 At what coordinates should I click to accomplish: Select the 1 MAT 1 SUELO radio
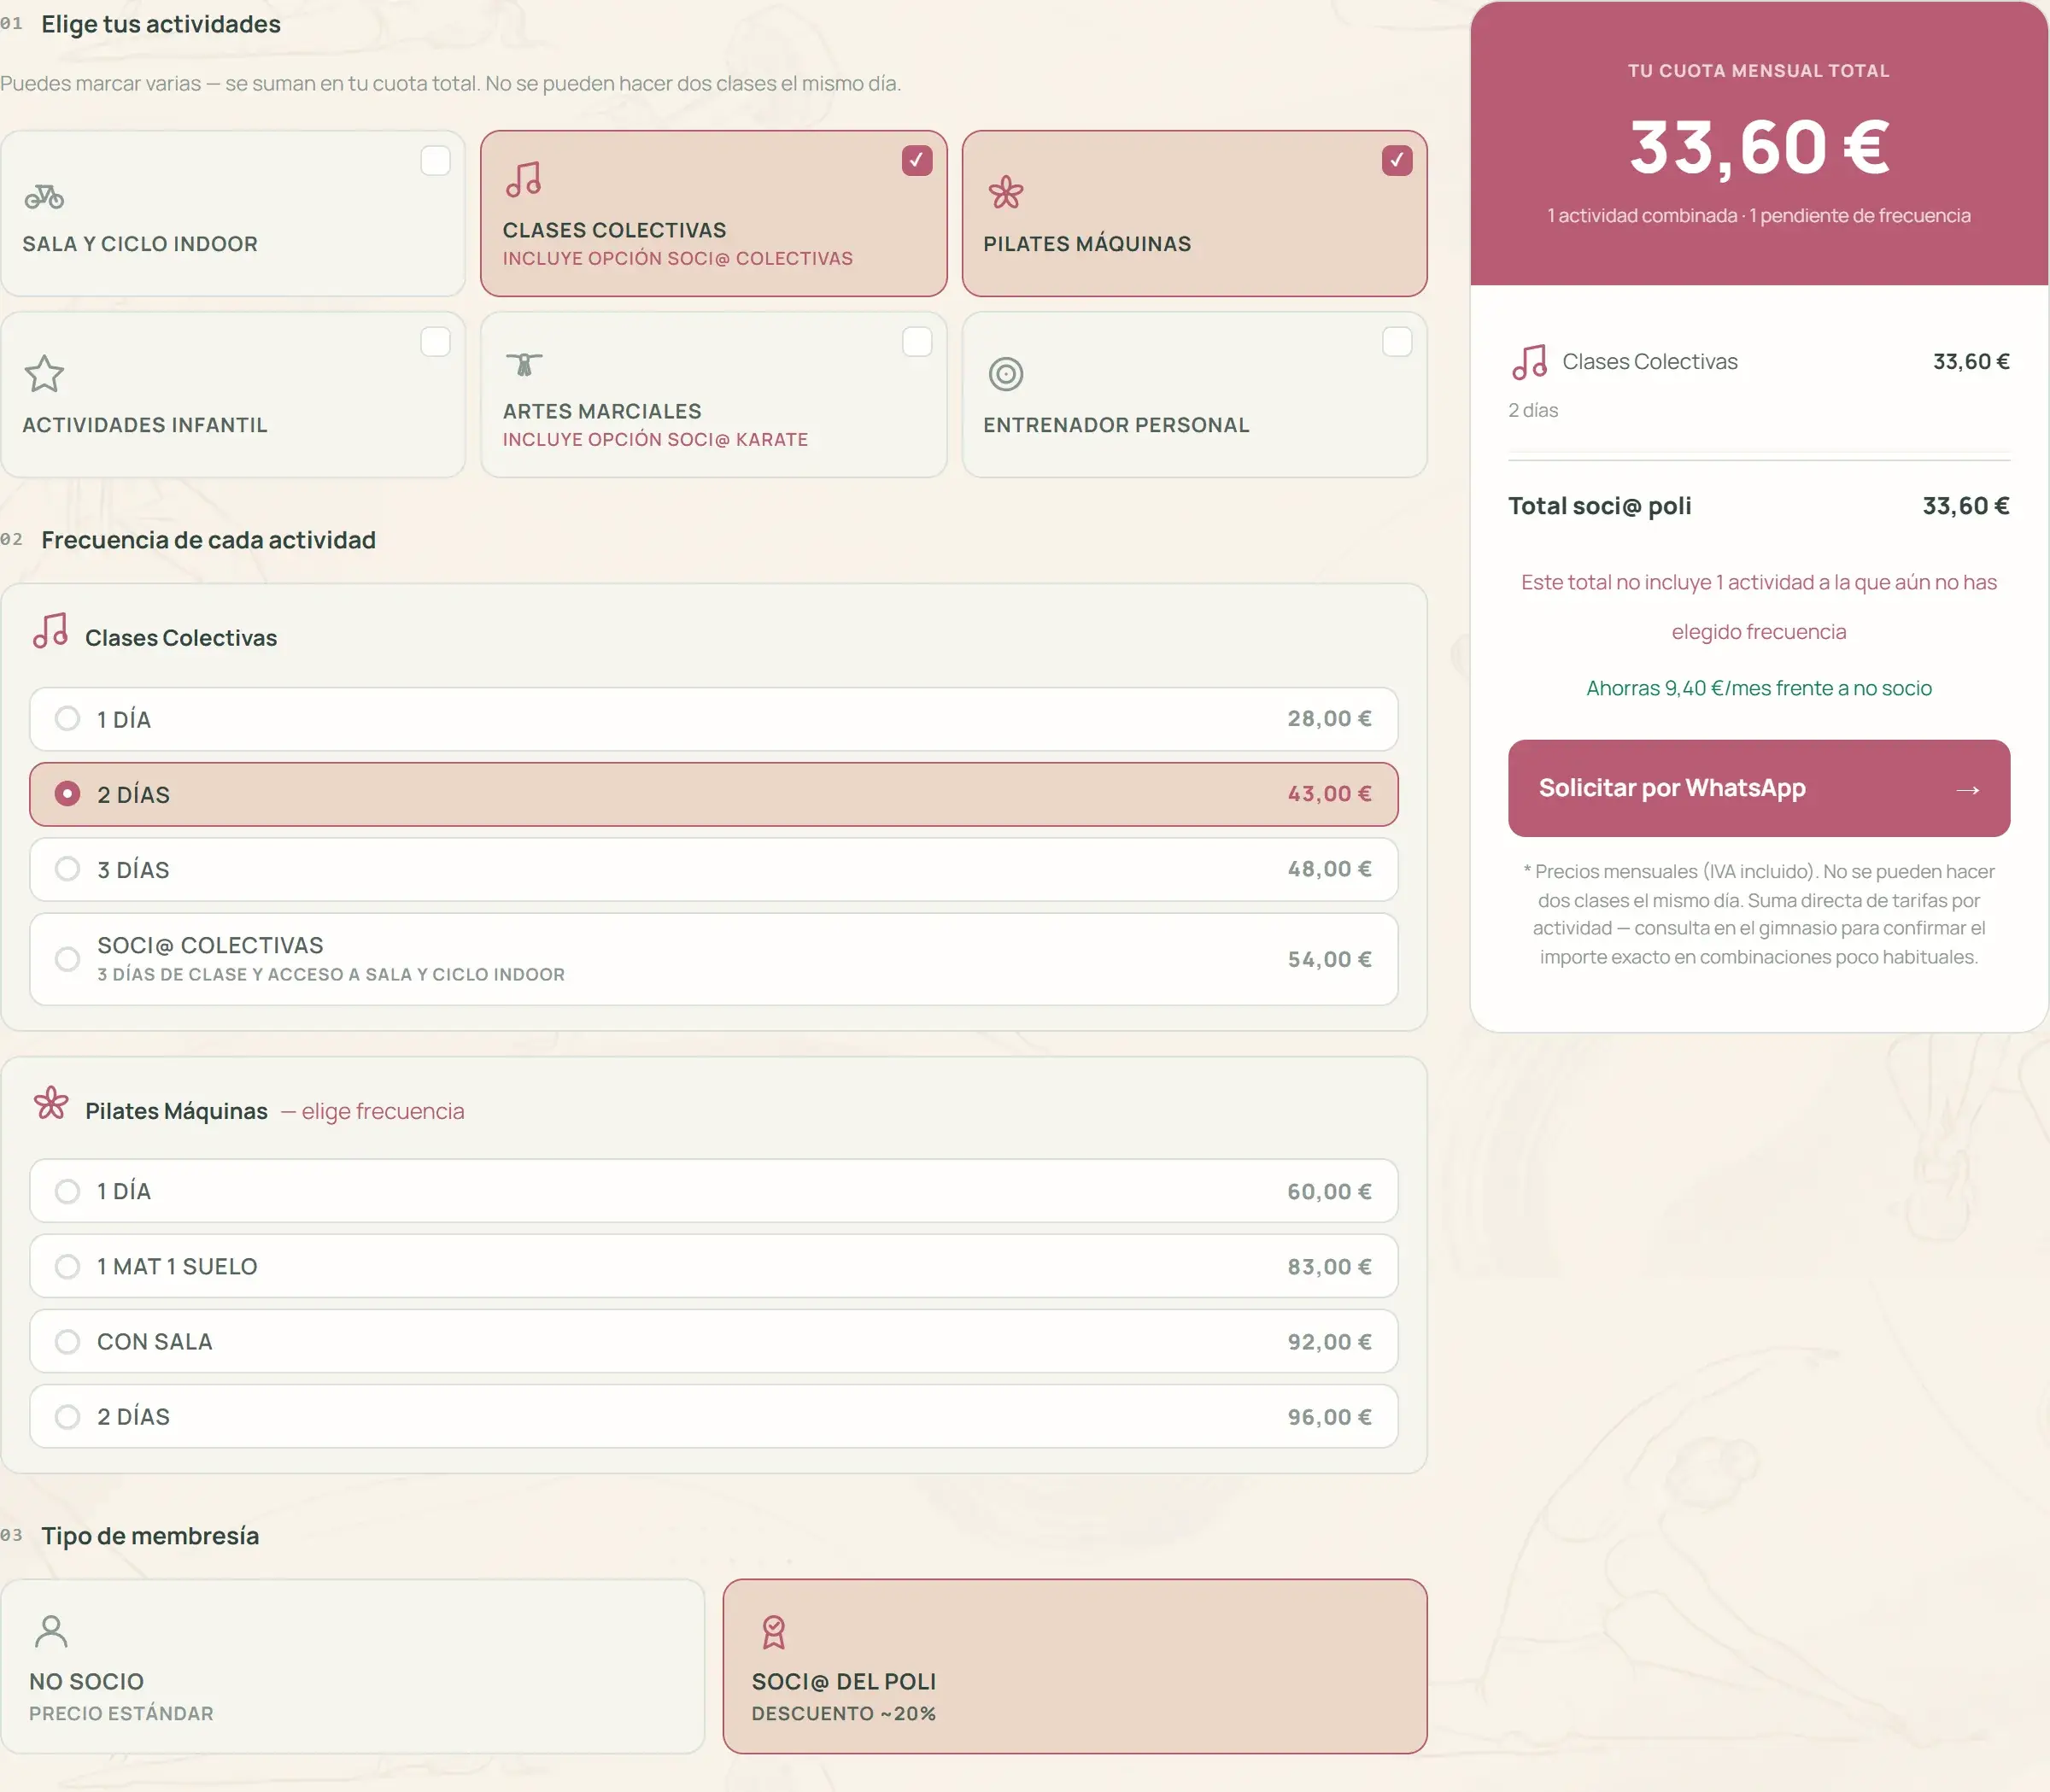67,1265
